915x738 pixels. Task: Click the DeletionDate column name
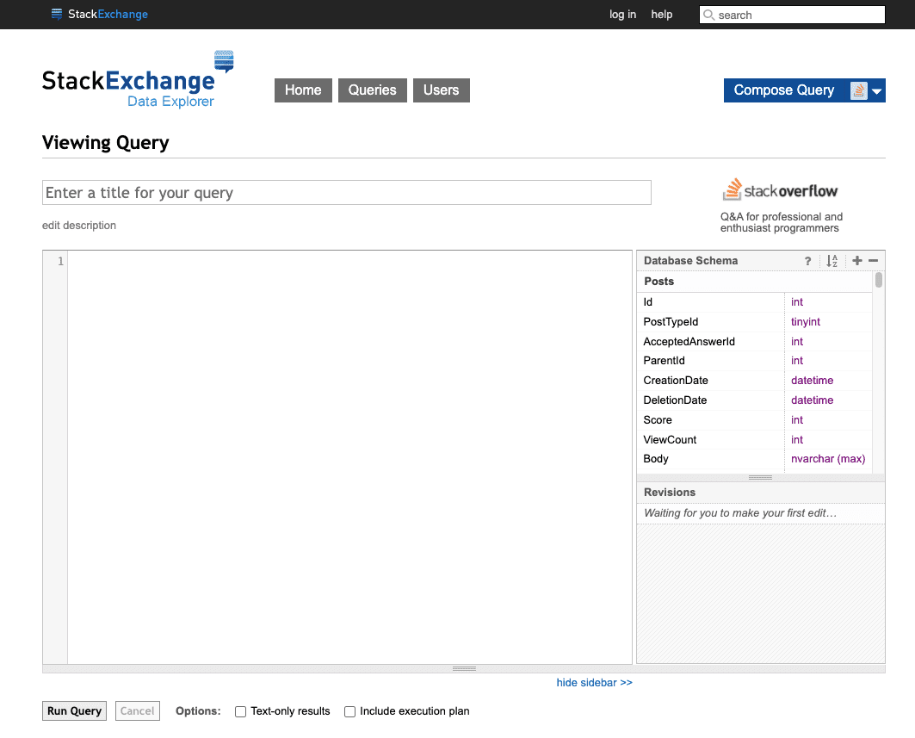point(675,400)
